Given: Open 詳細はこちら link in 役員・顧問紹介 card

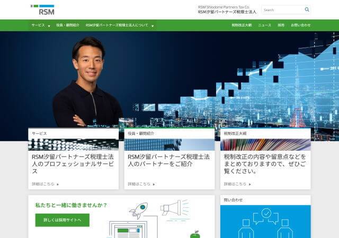Looking at the screenshot, I should [139, 184].
